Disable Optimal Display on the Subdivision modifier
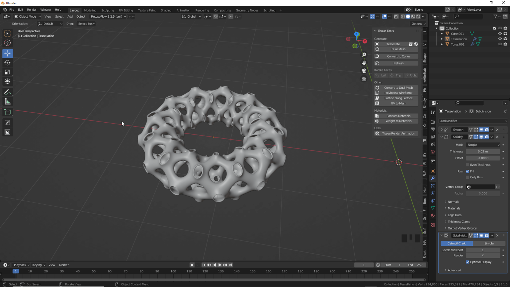The height and width of the screenshot is (287, 510). click(467, 262)
